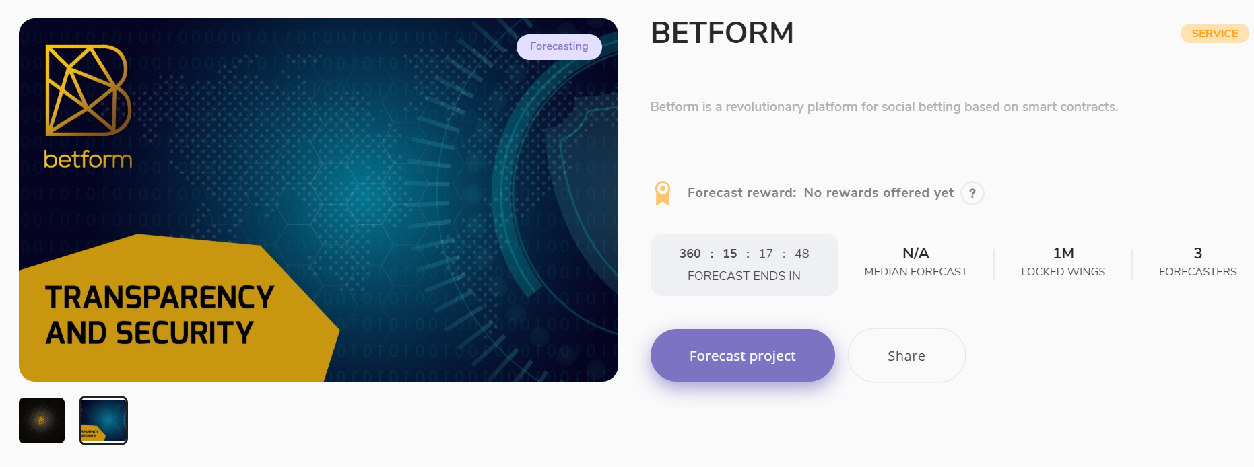Click the BETFORM project title

pos(722,32)
